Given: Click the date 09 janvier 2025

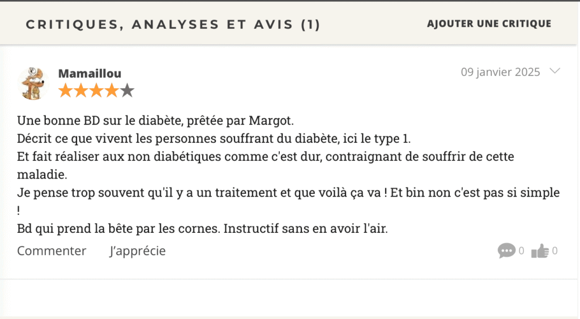Looking at the screenshot, I should pyautogui.click(x=500, y=72).
